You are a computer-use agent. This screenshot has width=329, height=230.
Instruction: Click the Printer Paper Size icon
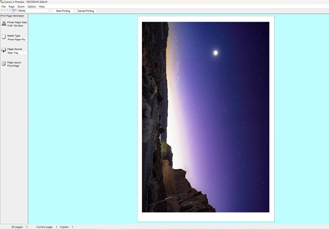coord(4,23)
